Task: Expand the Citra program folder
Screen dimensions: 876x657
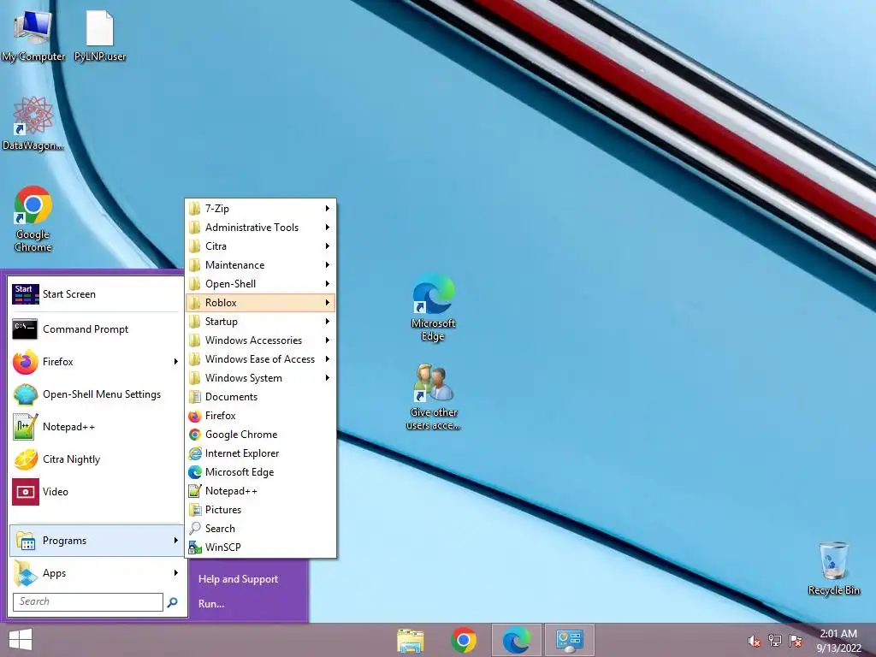Action: click(260, 246)
